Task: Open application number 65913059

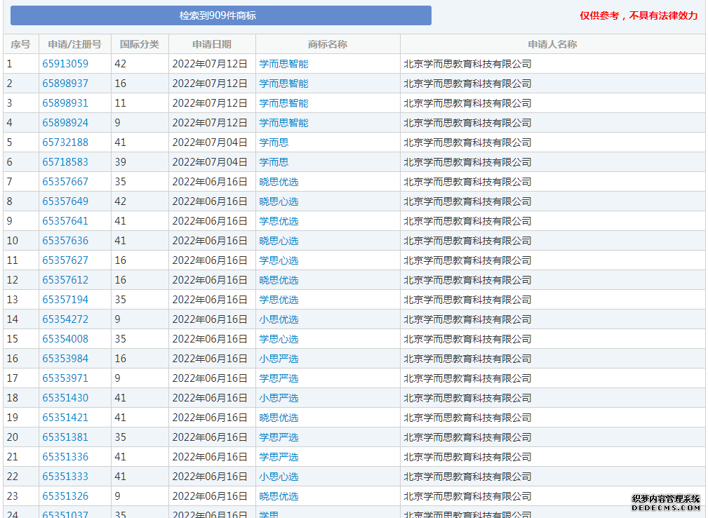Action: pos(65,64)
